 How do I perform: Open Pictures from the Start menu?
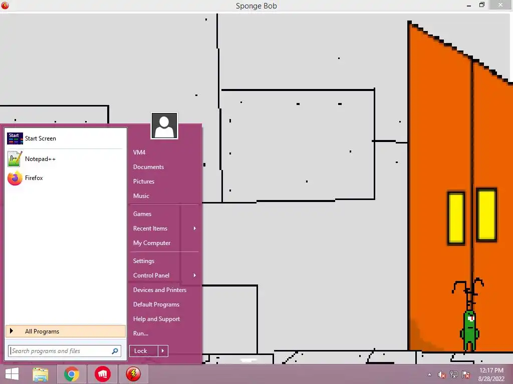click(x=144, y=181)
